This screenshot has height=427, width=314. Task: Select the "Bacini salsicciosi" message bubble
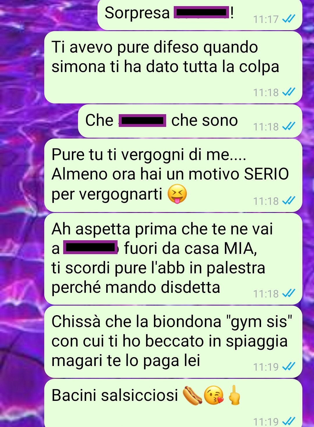pyautogui.click(x=173, y=403)
